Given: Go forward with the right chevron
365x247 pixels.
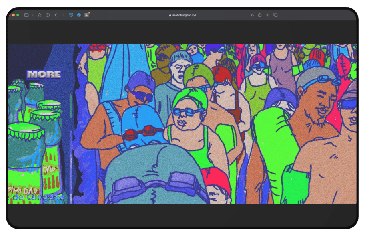Looking at the screenshot, I should pyautogui.click(x=63, y=15).
